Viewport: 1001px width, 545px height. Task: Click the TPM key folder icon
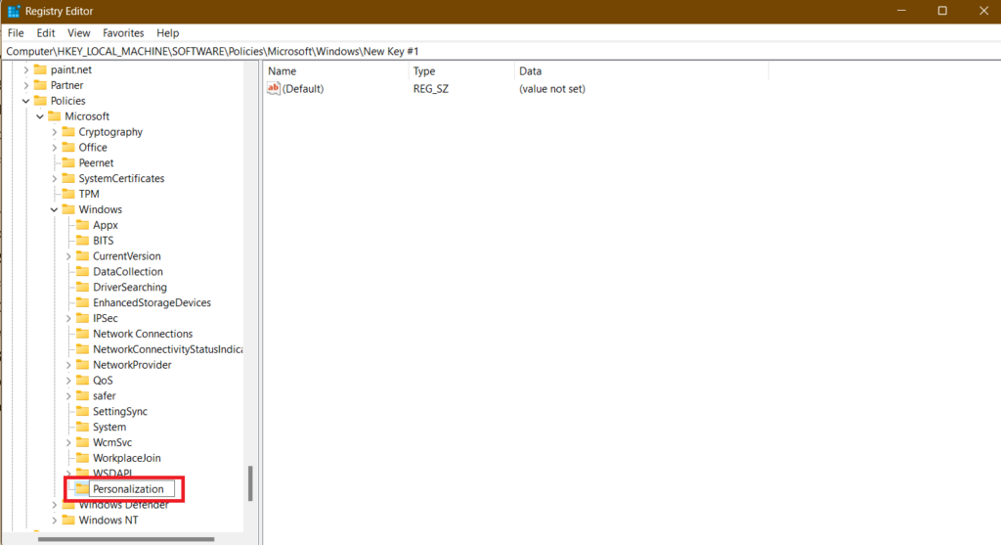click(68, 194)
